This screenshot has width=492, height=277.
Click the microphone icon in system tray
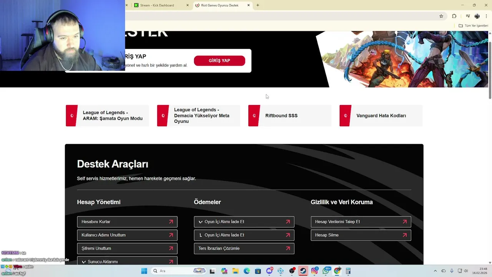(452, 271)
